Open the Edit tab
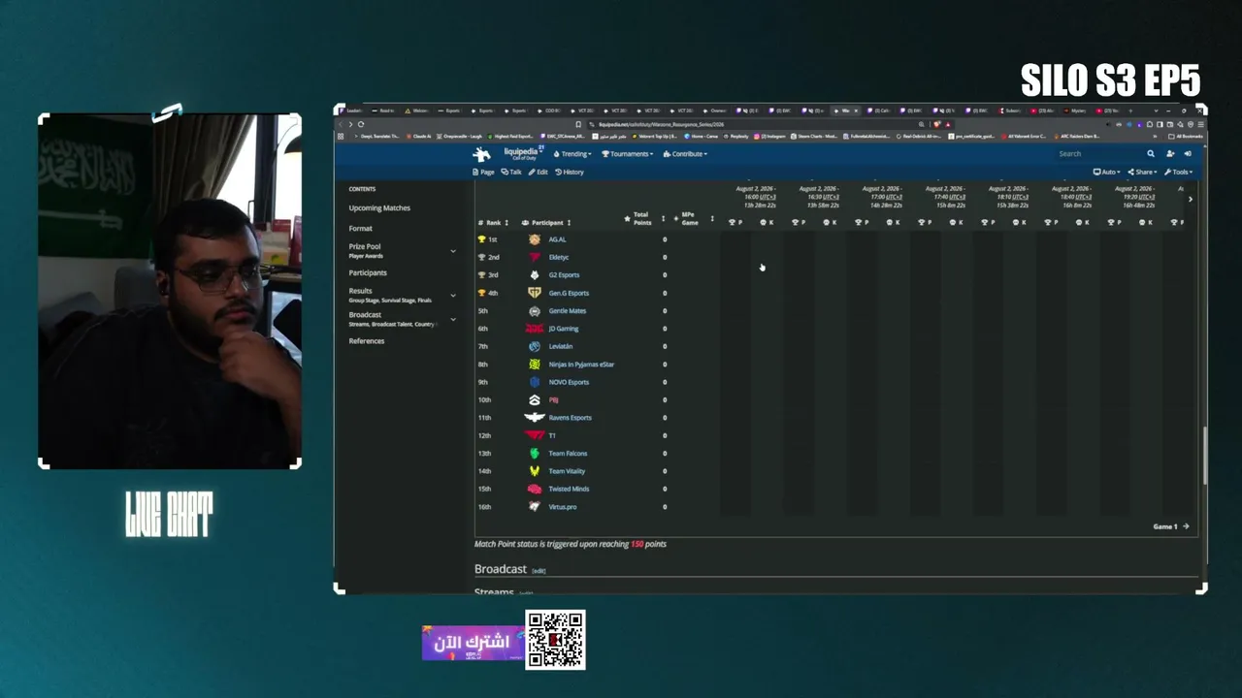 [539, 173]
